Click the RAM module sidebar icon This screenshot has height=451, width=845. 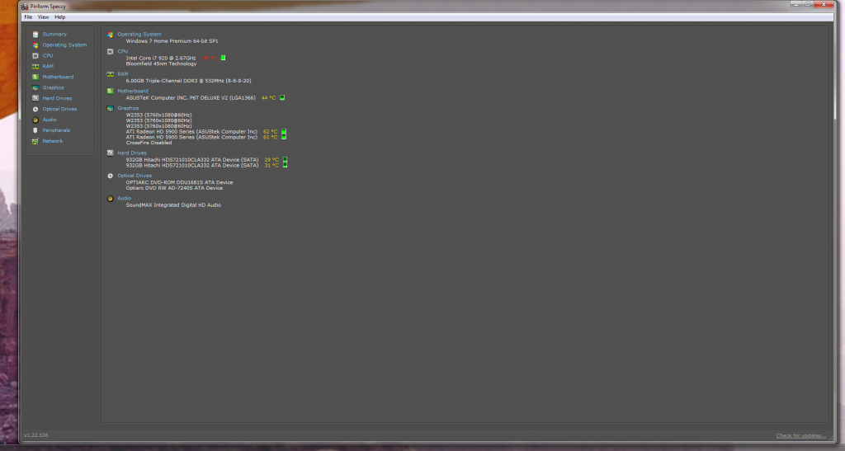coord(35,66)
